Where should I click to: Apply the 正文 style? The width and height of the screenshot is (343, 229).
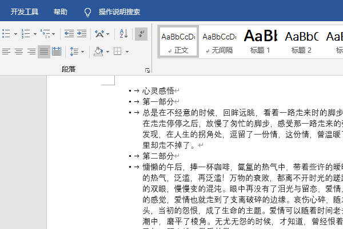(x=178, y=42)
